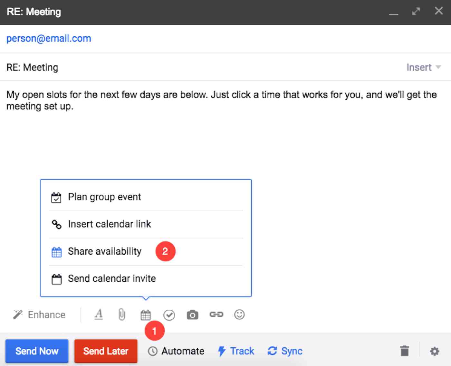Image resolution: width=451 pixels, height=366 pixels.
Task: Choose Plan group event
Action: [104, 197]
